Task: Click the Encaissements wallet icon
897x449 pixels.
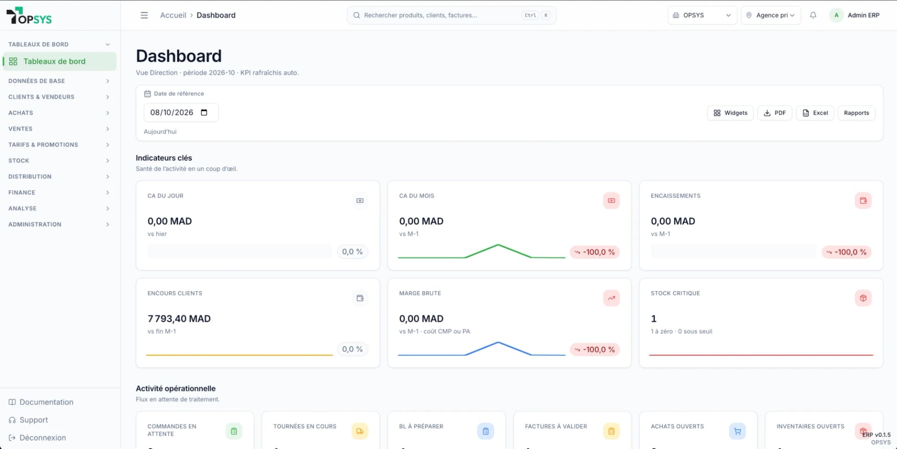Action: tap(863, 200)
